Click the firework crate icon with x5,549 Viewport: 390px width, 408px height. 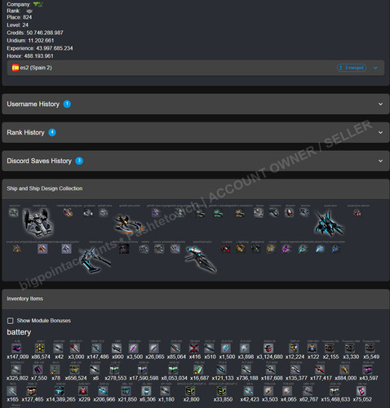pos(370,348)
